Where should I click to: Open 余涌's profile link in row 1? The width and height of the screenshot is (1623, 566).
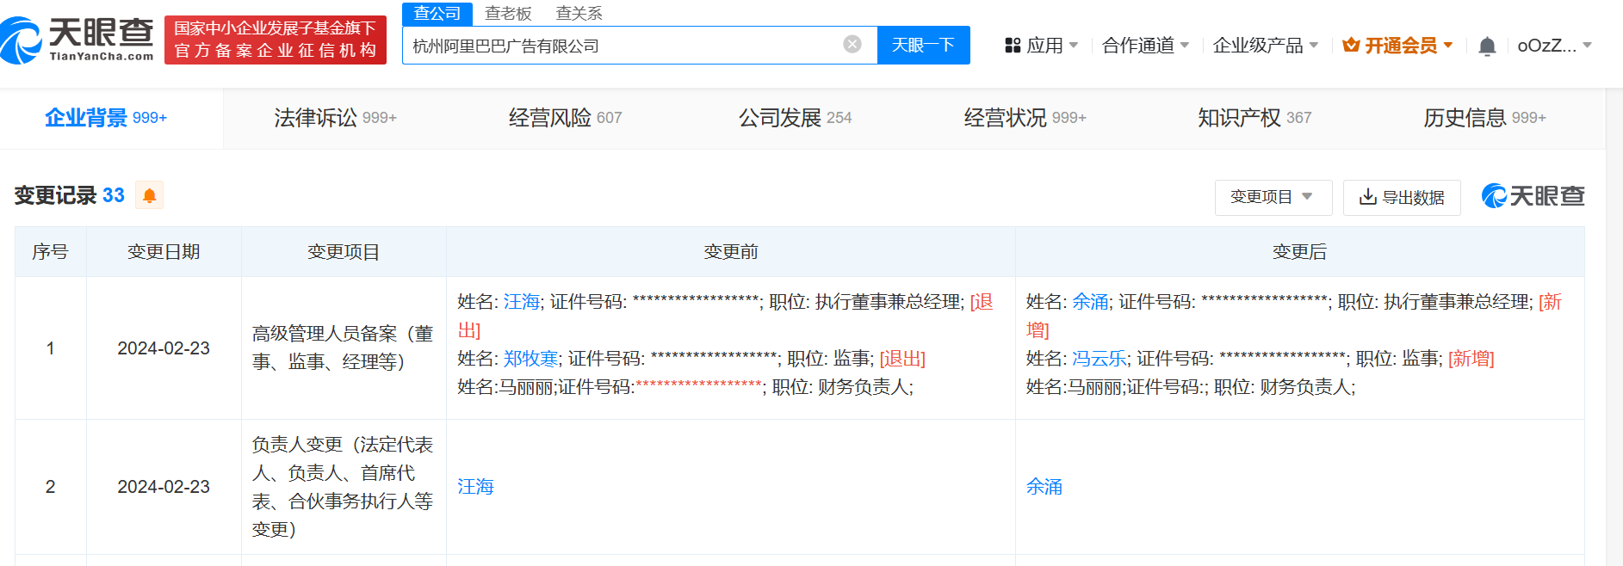point(1090,302)
